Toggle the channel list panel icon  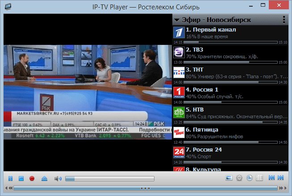click(259, 178)
